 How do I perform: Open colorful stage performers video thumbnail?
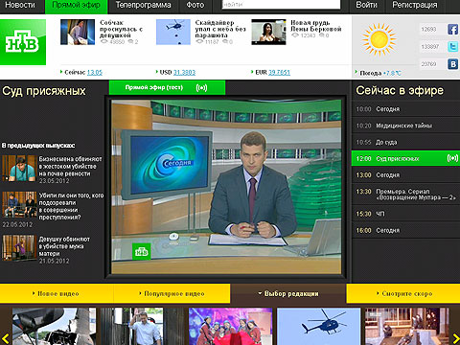[x=231, y=326]
